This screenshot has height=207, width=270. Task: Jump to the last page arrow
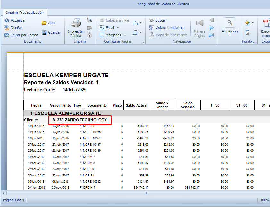pyautogui.click(x=212, y=35)
